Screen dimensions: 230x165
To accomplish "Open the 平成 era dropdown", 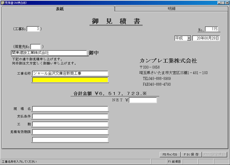I will tap(189, 38).
